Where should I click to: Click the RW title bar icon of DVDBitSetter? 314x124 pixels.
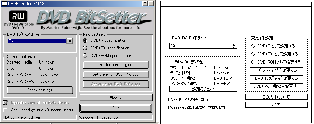[4, 4]
